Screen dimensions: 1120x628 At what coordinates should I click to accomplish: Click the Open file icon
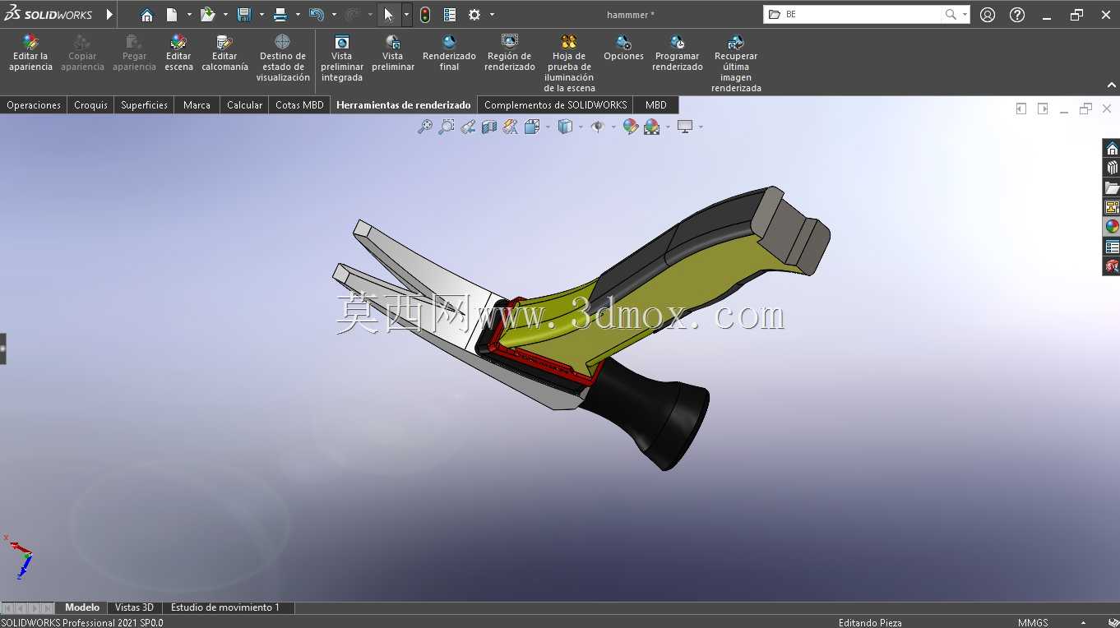click(x=207, y=15)
